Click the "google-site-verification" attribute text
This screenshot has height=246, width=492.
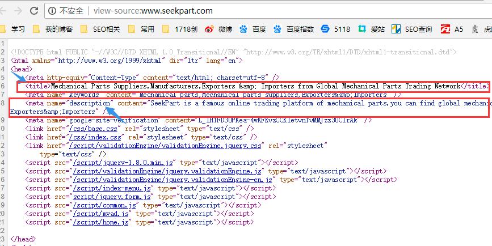point(114,120)
